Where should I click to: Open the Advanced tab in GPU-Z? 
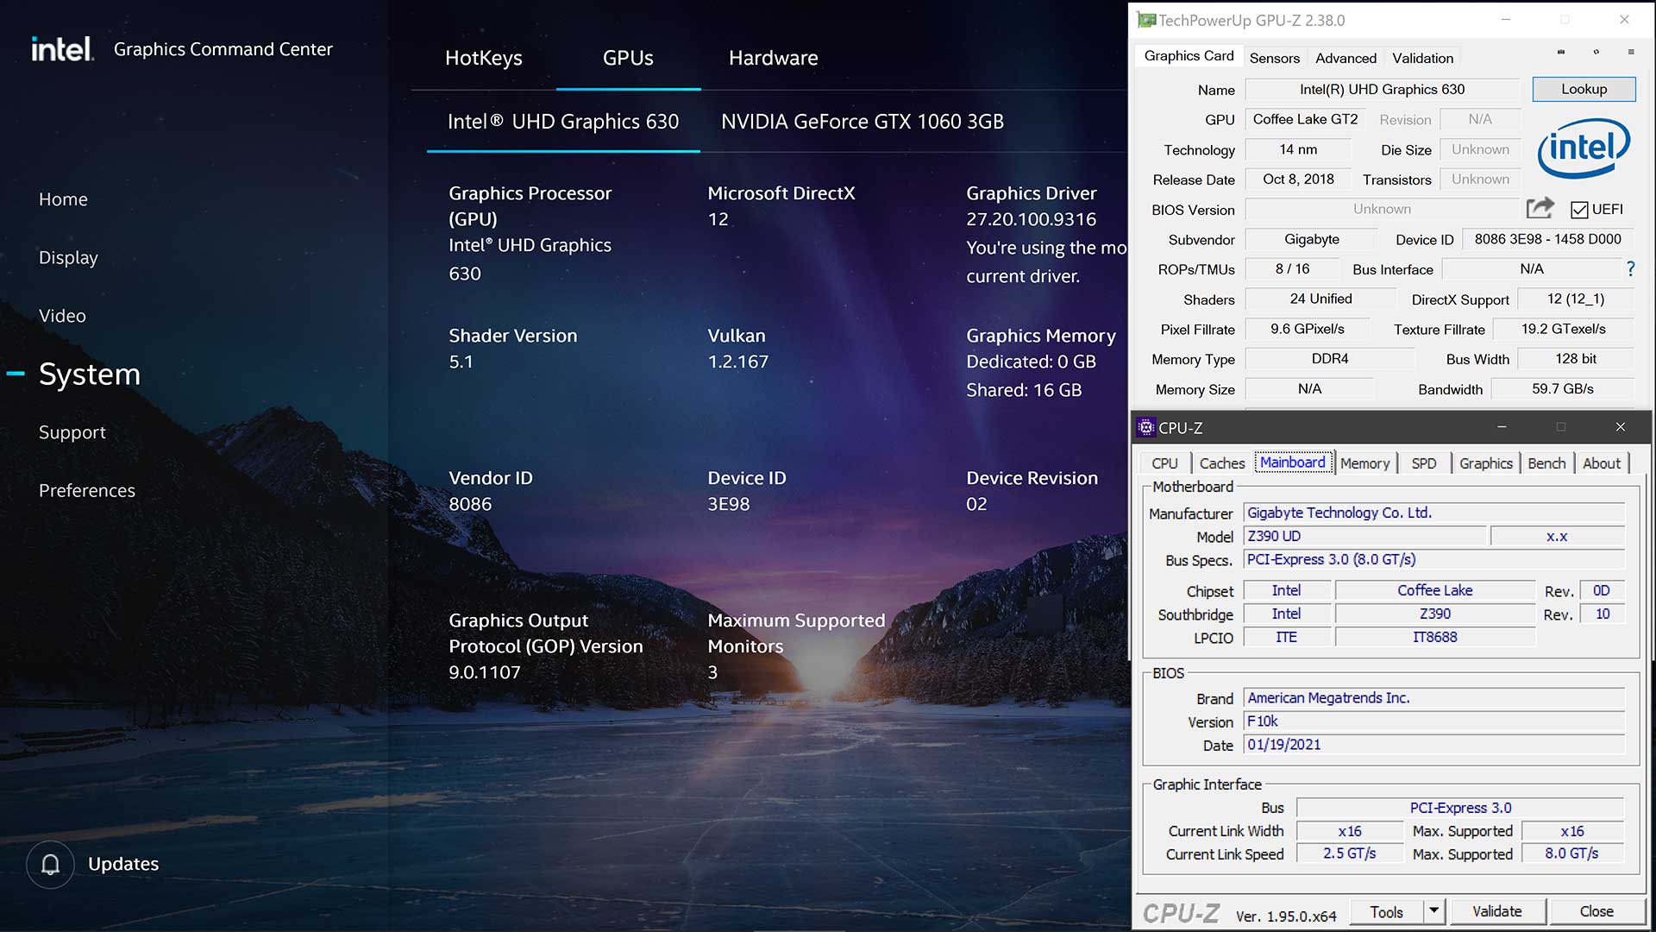(x=1345, y=58)
